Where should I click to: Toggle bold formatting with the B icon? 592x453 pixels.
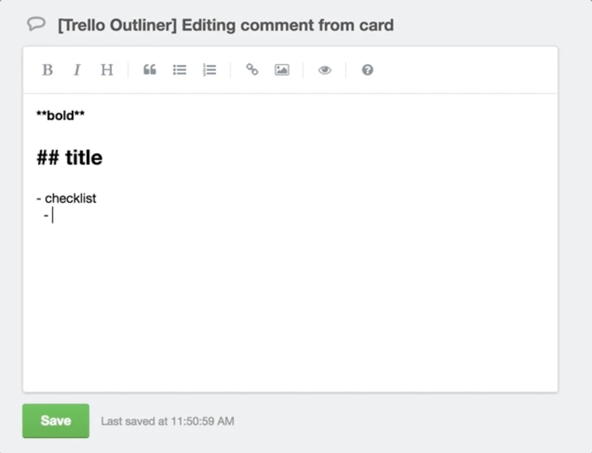(47, 70)
